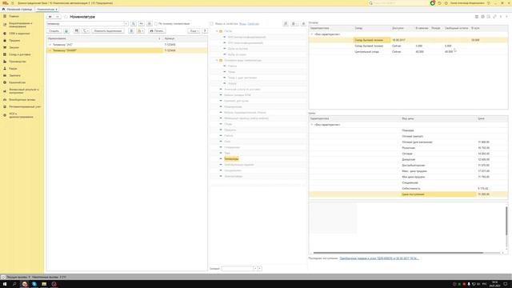Screen dimensions: 512x288
Task: Go to Закупки section
Action: [x=14, y=47]
